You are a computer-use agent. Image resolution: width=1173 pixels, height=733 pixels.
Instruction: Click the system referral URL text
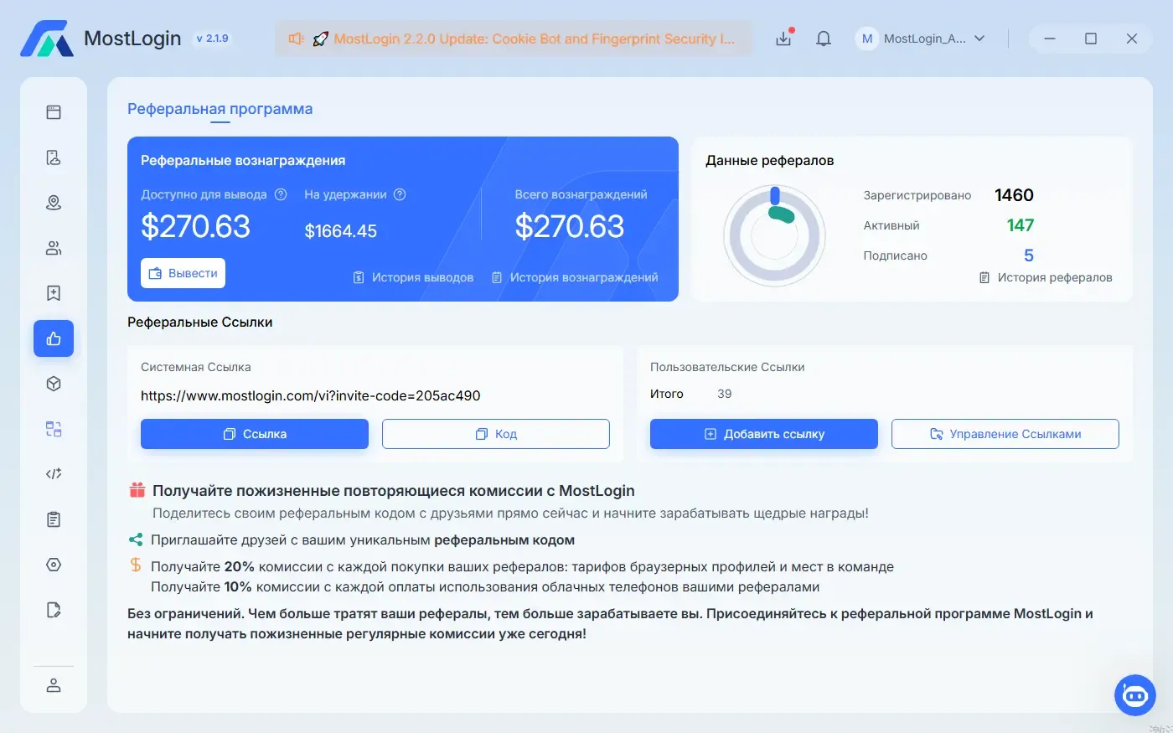click(x=311, y=395)
